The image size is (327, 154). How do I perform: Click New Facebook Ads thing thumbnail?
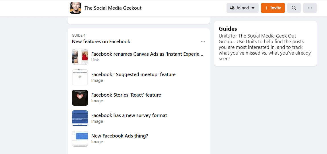tap(80, 139)
